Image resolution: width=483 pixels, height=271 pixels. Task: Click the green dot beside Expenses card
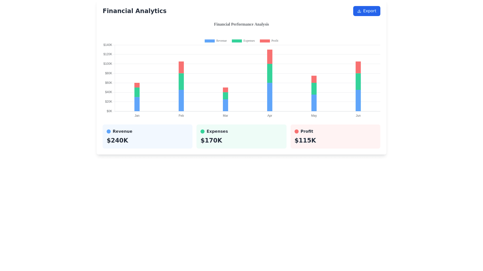tap(203, 131)
